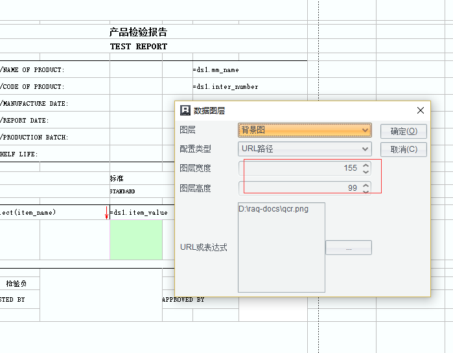Select the CODE OF PRODUCT cell
453x353 pixels.
(x=32, y=86)
